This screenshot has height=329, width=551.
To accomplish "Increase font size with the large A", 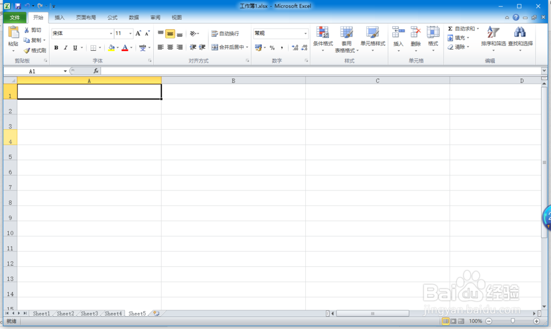I will click(x=138, y=34).
